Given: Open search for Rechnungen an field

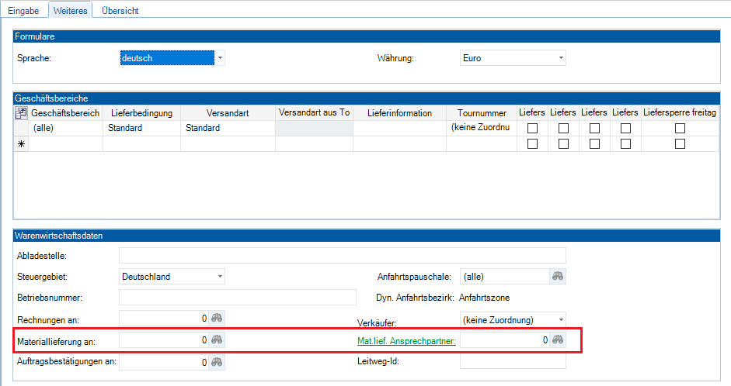Looking at the screenshot, I should pyautogui.click(x=218, y=318).
